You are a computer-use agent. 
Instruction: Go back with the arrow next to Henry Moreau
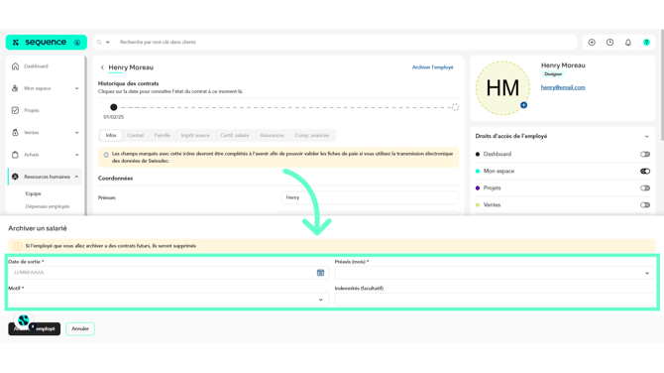click(102, 67)
